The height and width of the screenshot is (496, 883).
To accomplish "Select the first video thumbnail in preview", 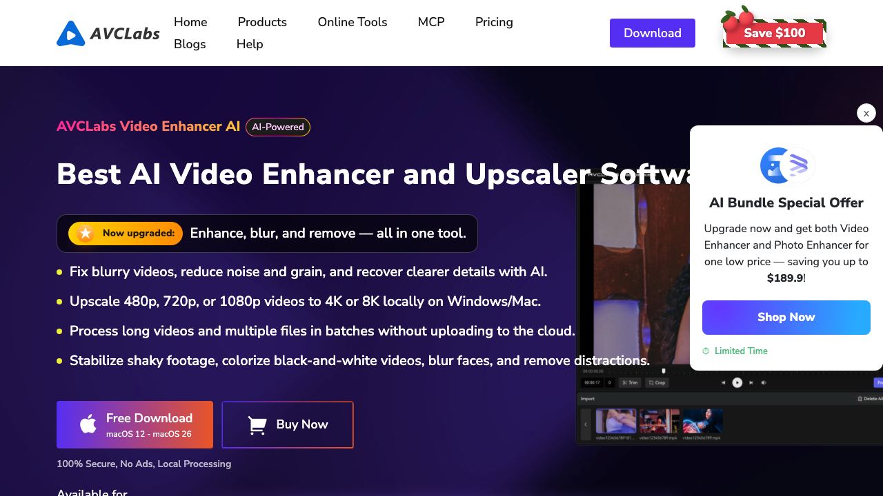I will (616, 422).
